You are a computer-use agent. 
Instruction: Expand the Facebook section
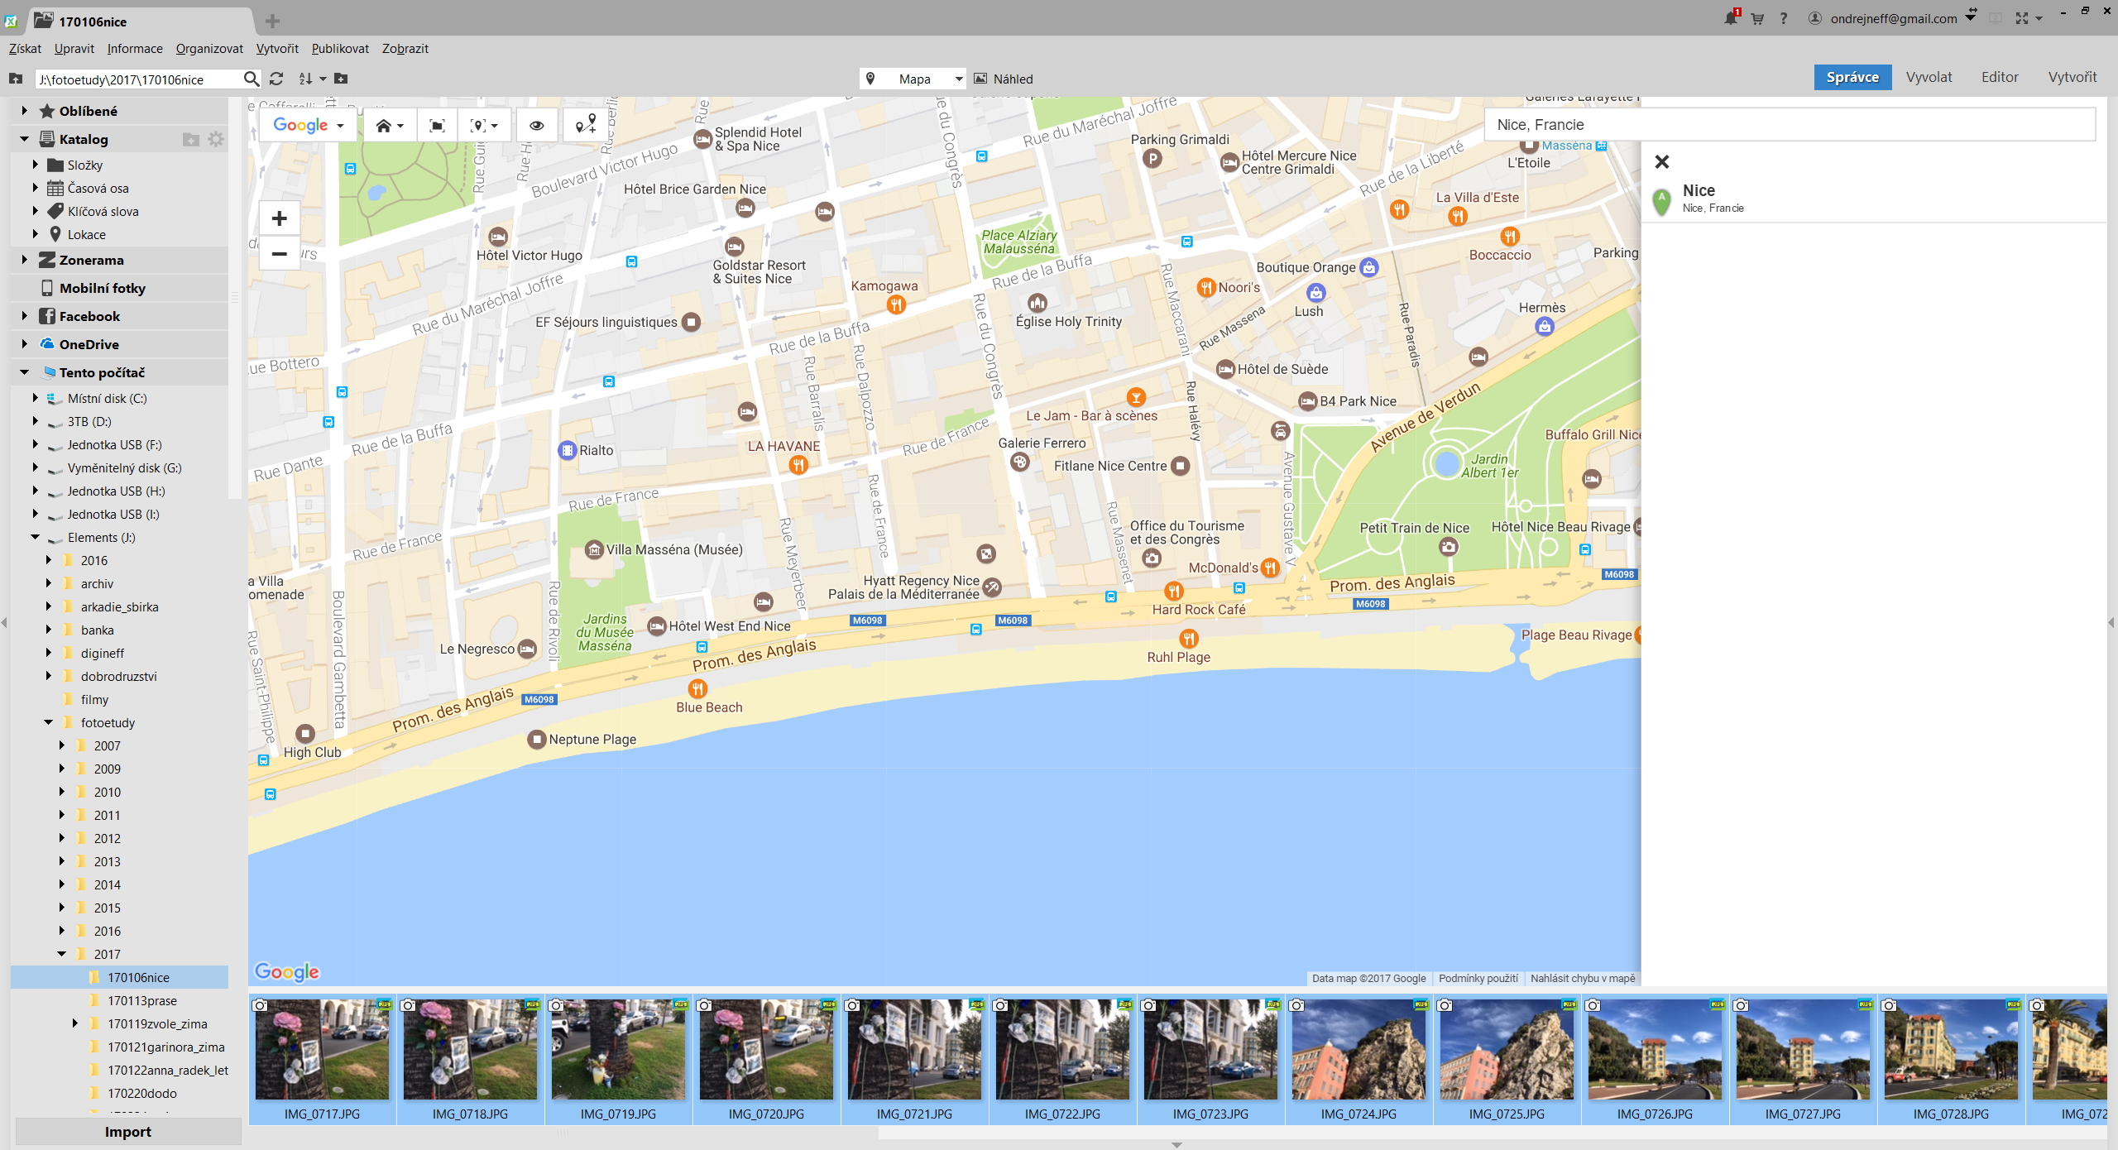(x=24, y=316)
